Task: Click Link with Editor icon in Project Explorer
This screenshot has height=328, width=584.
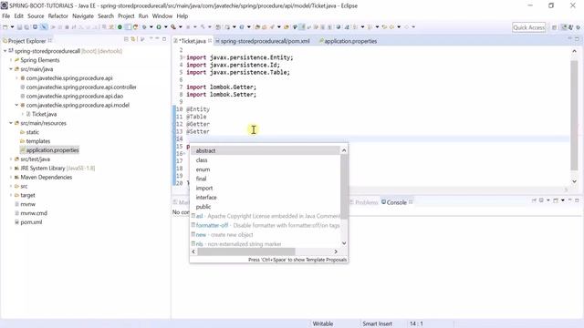Action: click(x=133, y=39)
